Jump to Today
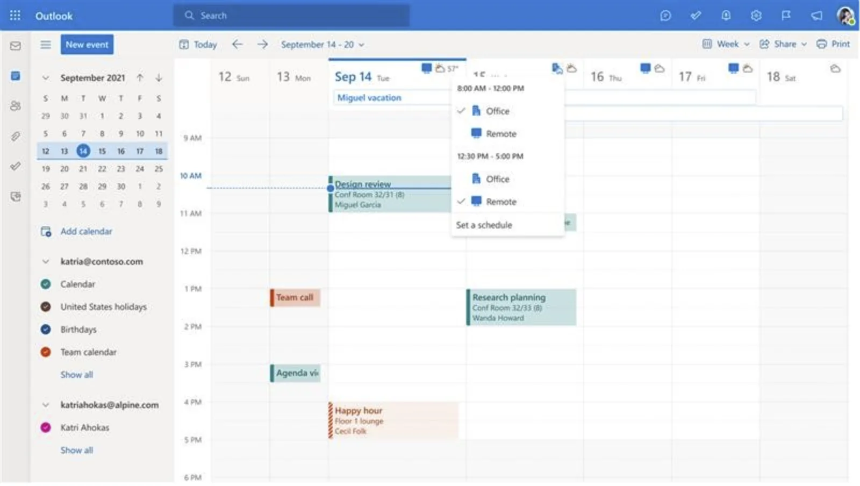The image size is (860, 486). [x=198, y=45]
